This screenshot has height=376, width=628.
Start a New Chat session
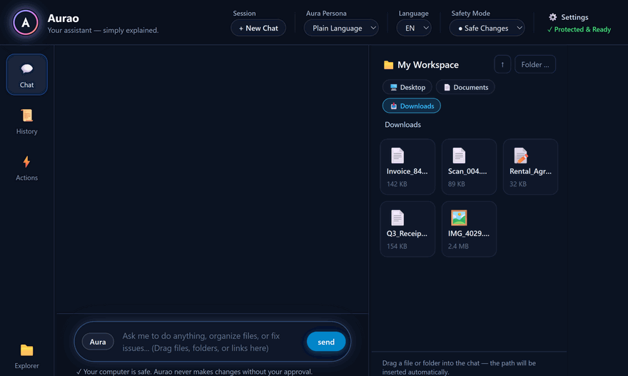(258, 28)
